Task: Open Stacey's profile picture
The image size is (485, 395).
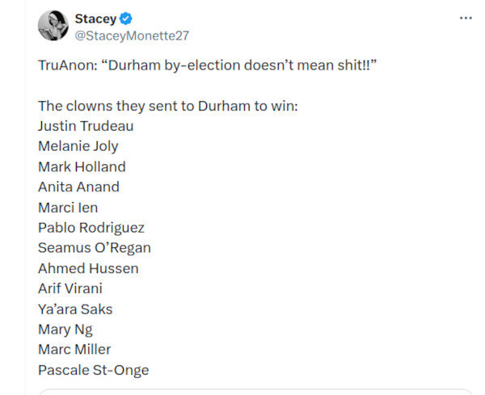Action: [53, 27]
